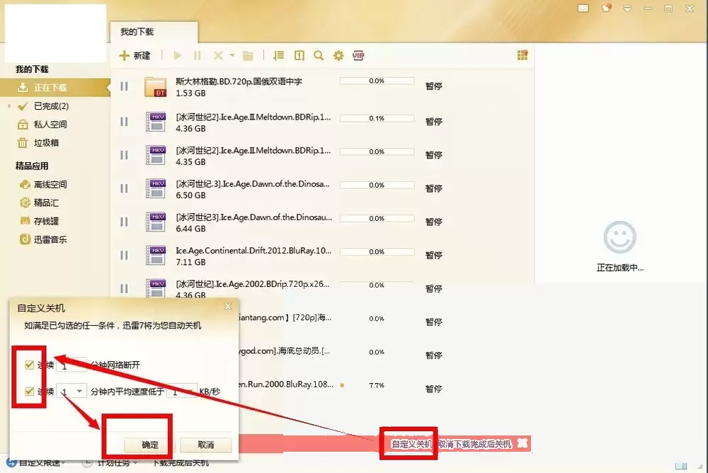Open the mail envelope icon in title bar

point(583,8)
